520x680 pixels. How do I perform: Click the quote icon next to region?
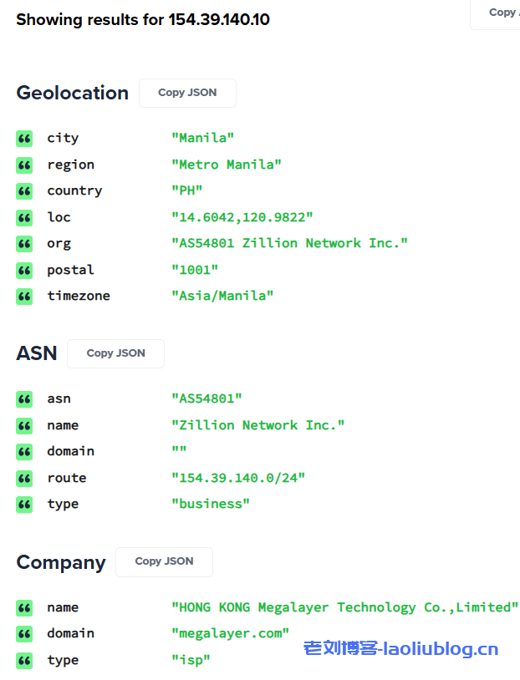(x=24, y=165)
